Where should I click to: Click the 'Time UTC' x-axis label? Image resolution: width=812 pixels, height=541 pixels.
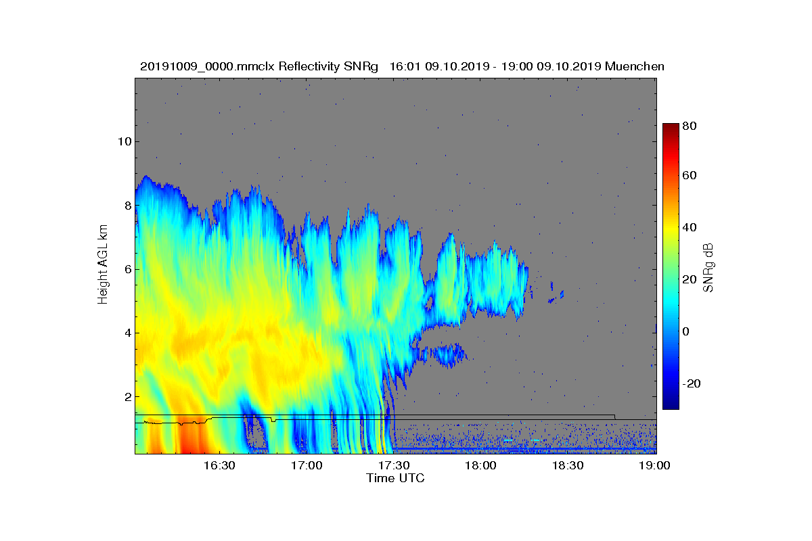396,478
